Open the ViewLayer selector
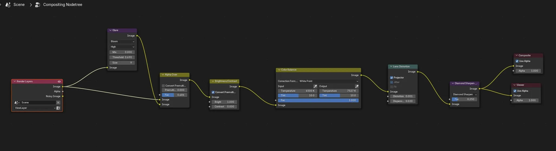The width and height of the screenshot is (556, 151). pos(35,108)
